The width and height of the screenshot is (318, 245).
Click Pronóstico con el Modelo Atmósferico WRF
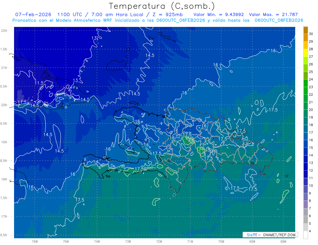pos(63,20)
